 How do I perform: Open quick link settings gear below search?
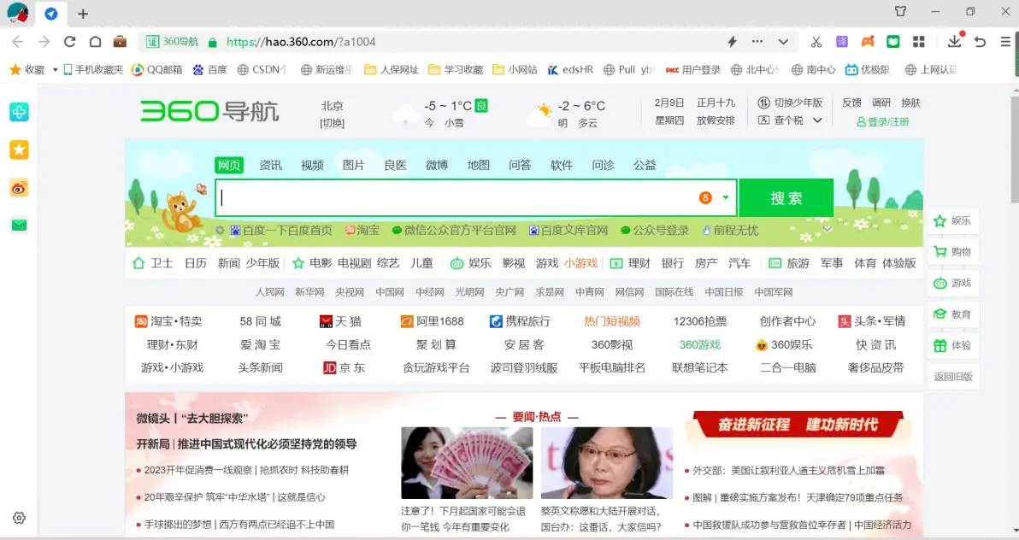click(220, 230)
